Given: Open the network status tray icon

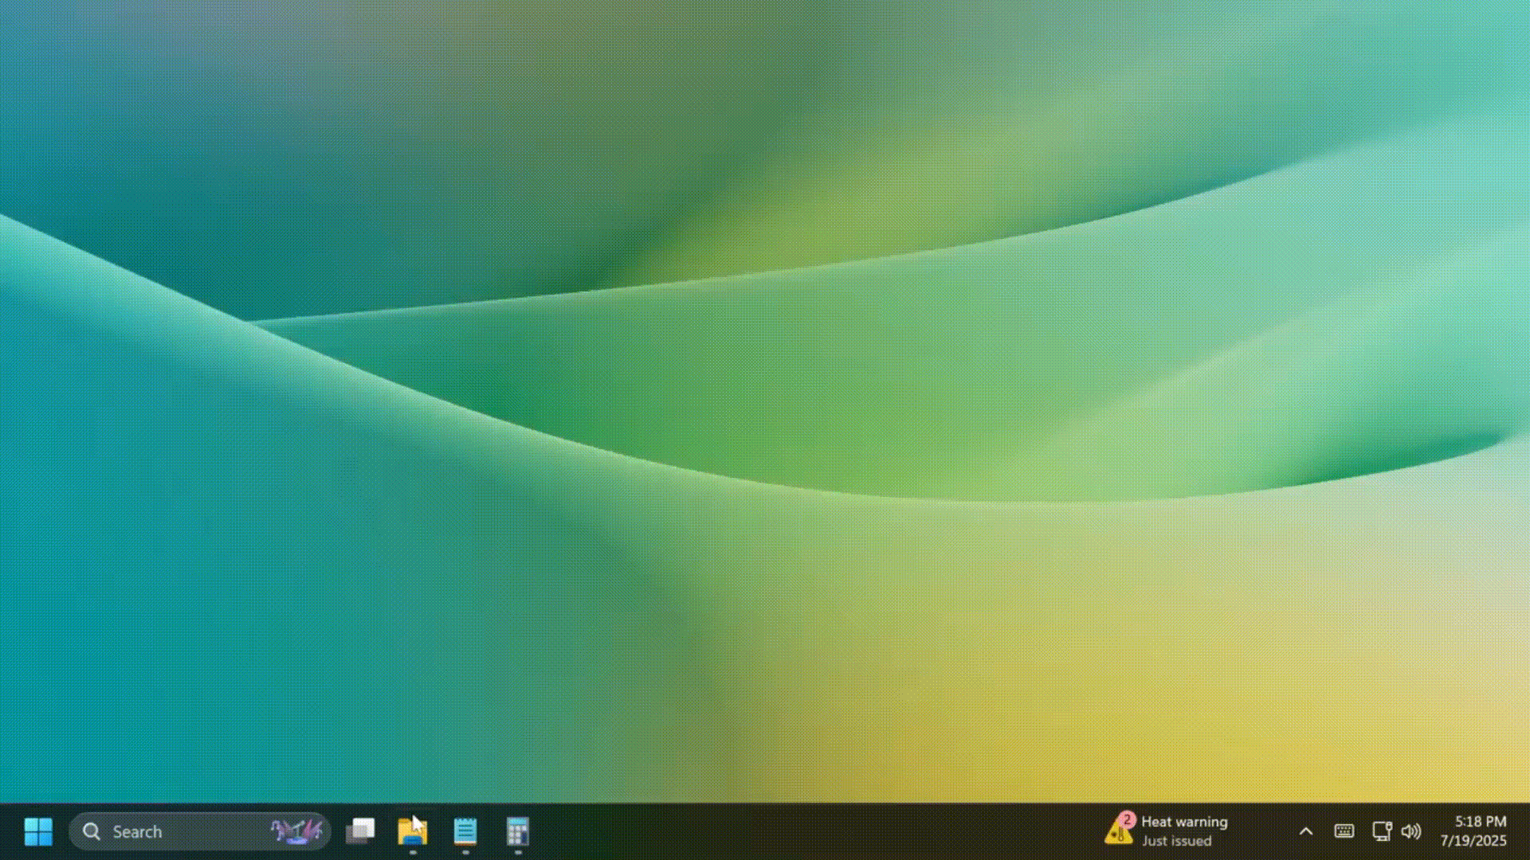Looking at the screenshot, I should (x=1382, y=831).
